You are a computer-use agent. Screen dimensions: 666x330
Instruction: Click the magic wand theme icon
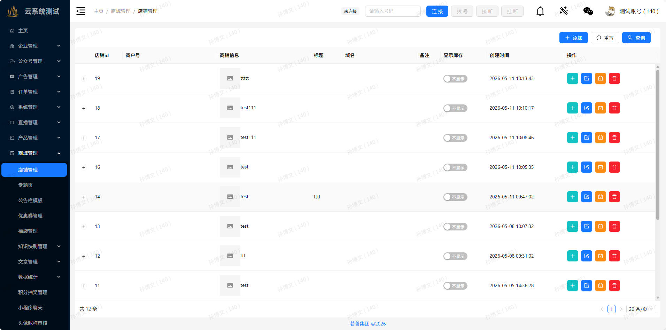click(564, 11)
